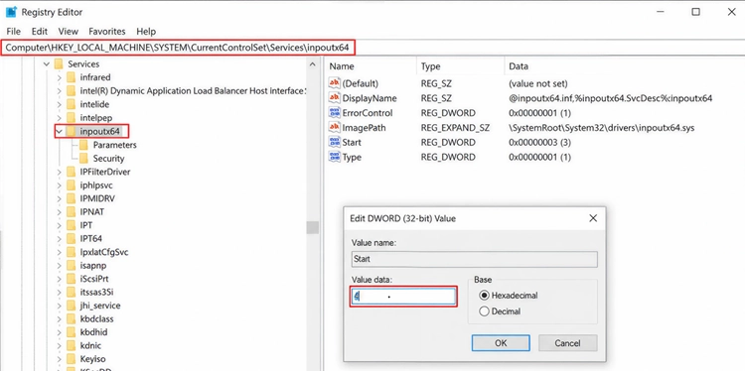This screenshot has height=371, width=745.
Task: Collapse the inpoutx64 key
Action: [60, 131]
